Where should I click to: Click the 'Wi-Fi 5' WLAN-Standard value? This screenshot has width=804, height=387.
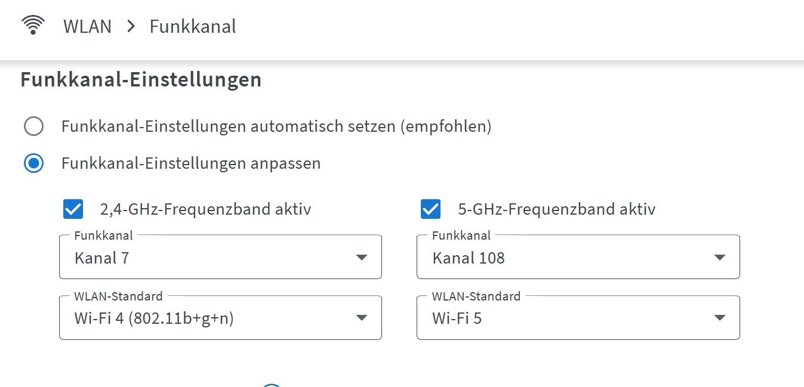click(x=457, y=318)
